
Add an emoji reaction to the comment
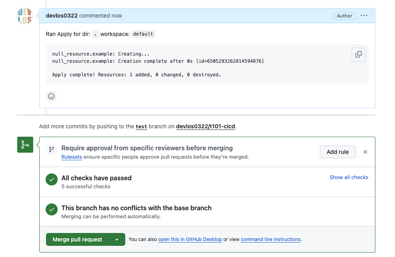[x=51, y=96]
